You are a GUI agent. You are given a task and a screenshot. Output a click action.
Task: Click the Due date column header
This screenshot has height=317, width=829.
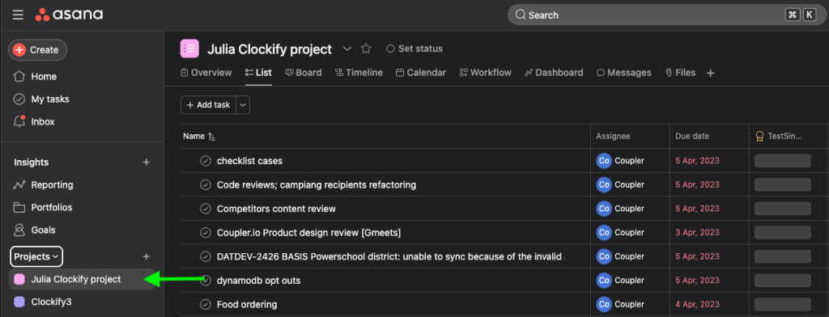pos(692,137)
